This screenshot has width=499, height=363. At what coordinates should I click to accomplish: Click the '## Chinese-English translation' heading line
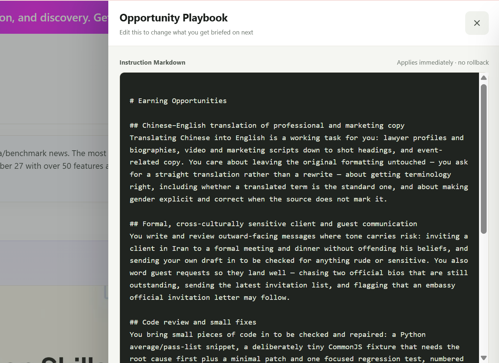pos(267,126)
